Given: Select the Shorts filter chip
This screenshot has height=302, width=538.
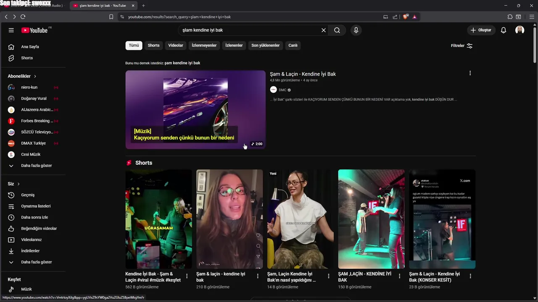Looking at the screenshot, I should [x=153, y=45].
